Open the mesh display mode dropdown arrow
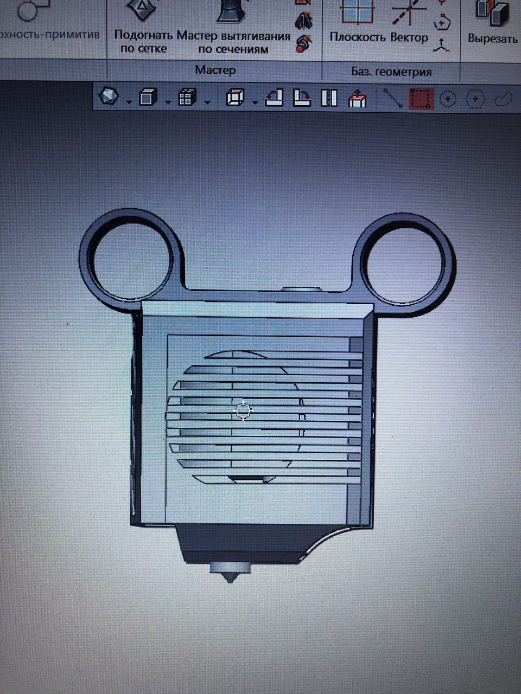521x694 pixels. pyautogui.click(x=129, y=101)
